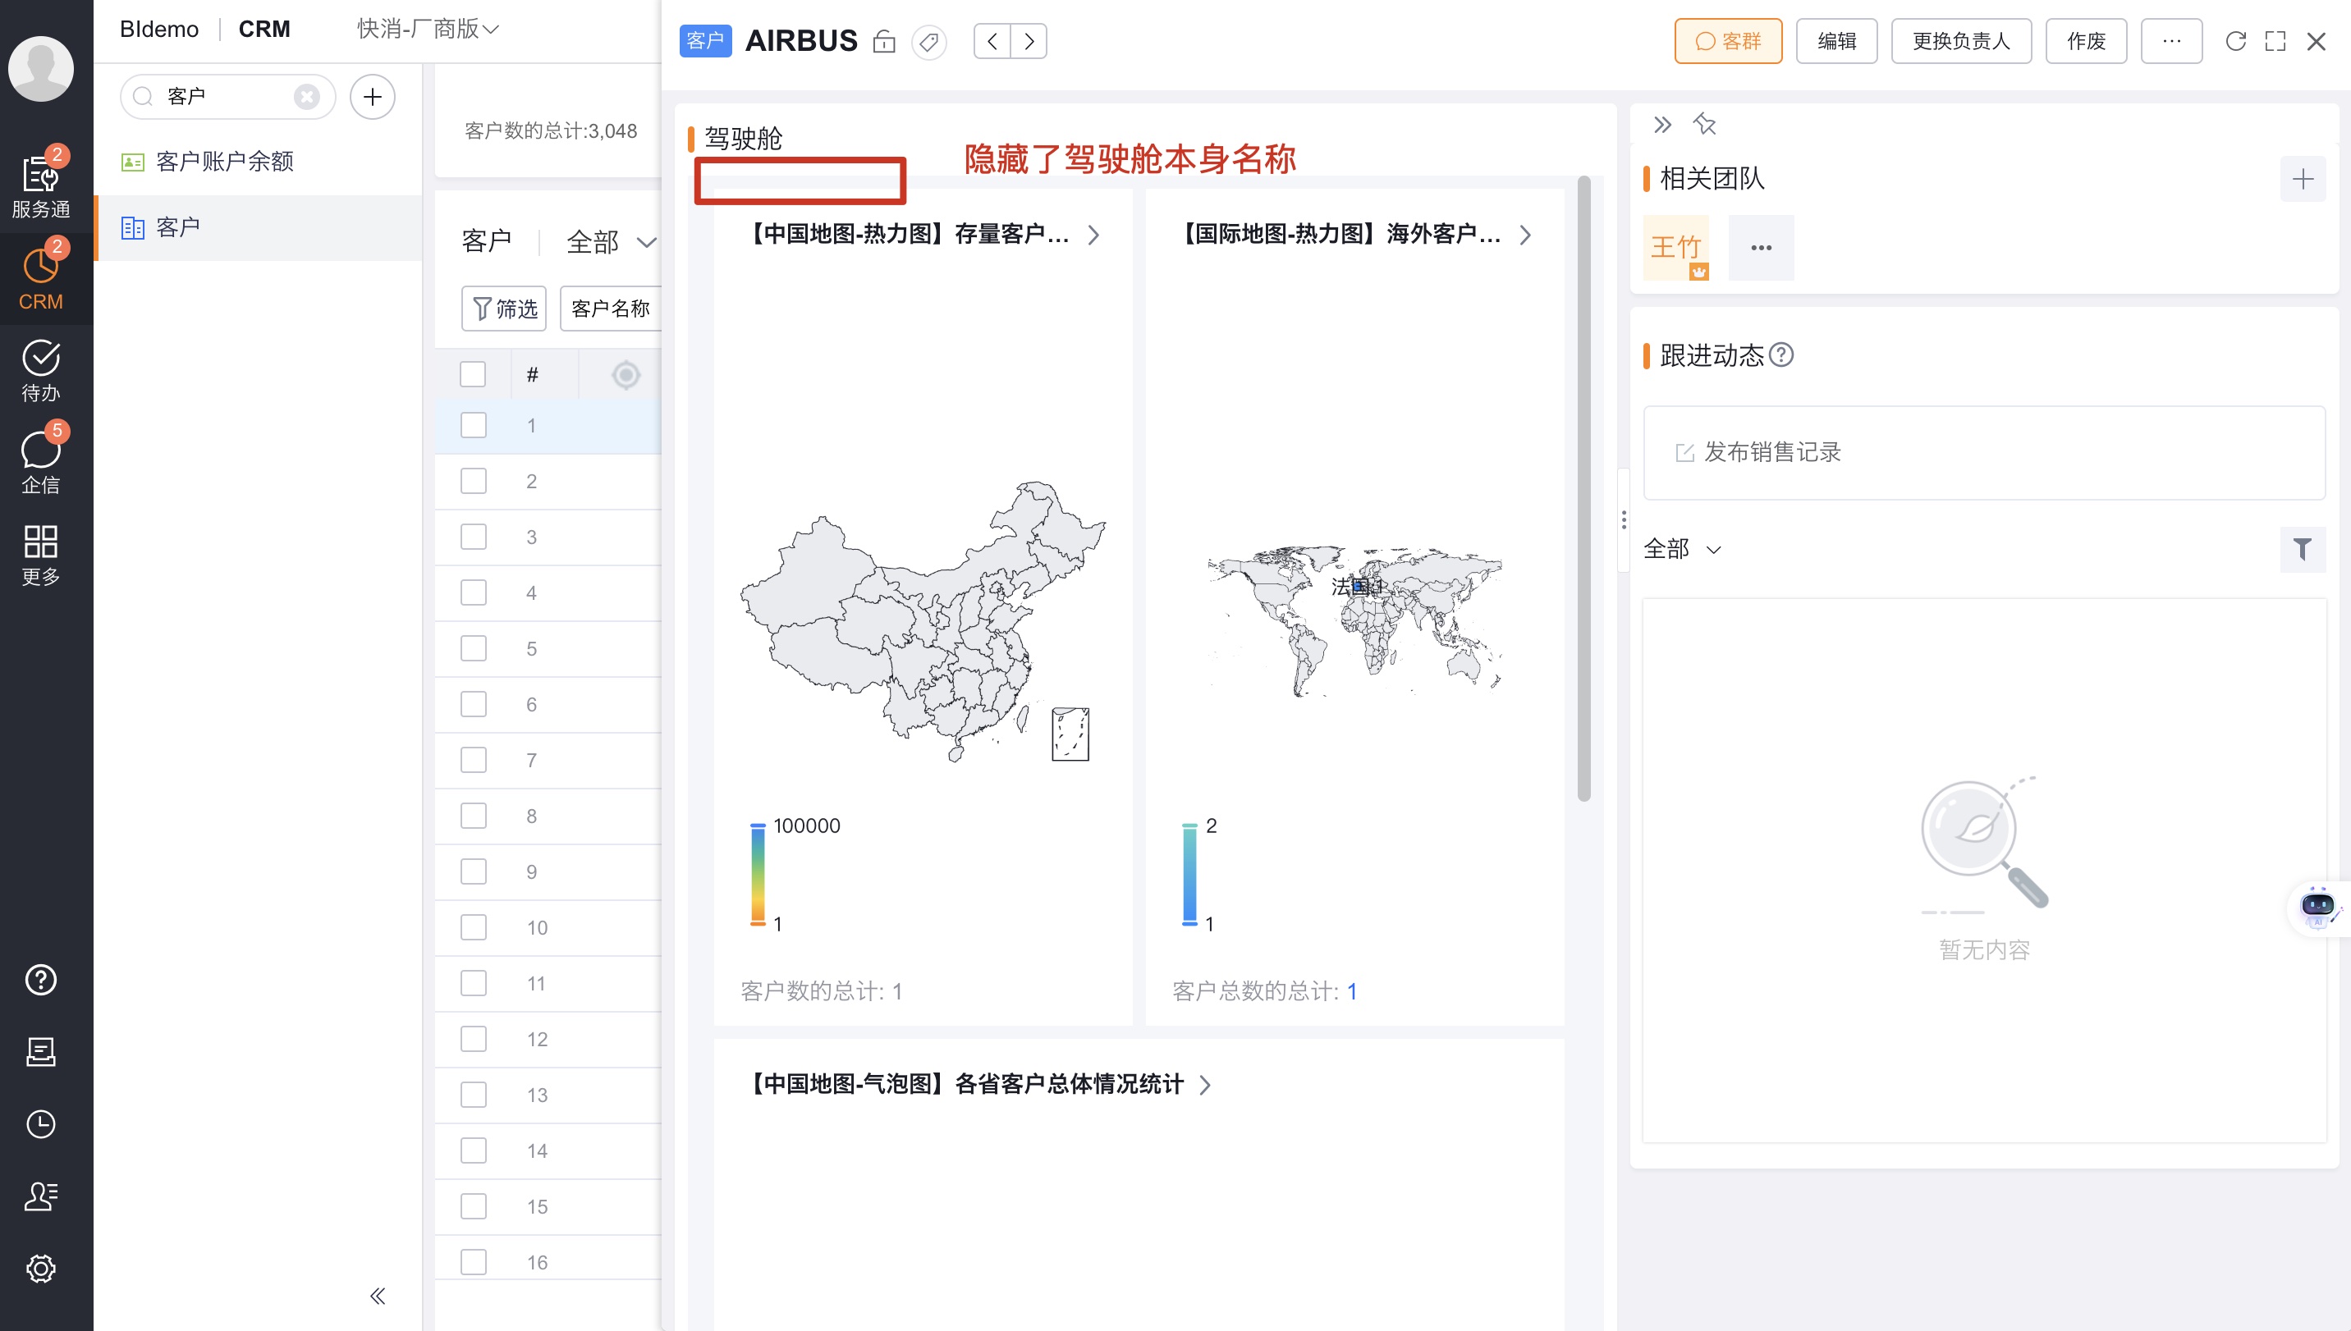This screenshot has height=1331, width=2351.
Task: Collapse the right sidebar with double chevron
Action: [1663, 125]
